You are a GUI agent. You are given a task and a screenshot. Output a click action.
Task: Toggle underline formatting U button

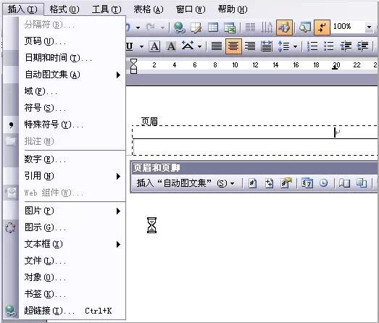[x=130, y=46]
